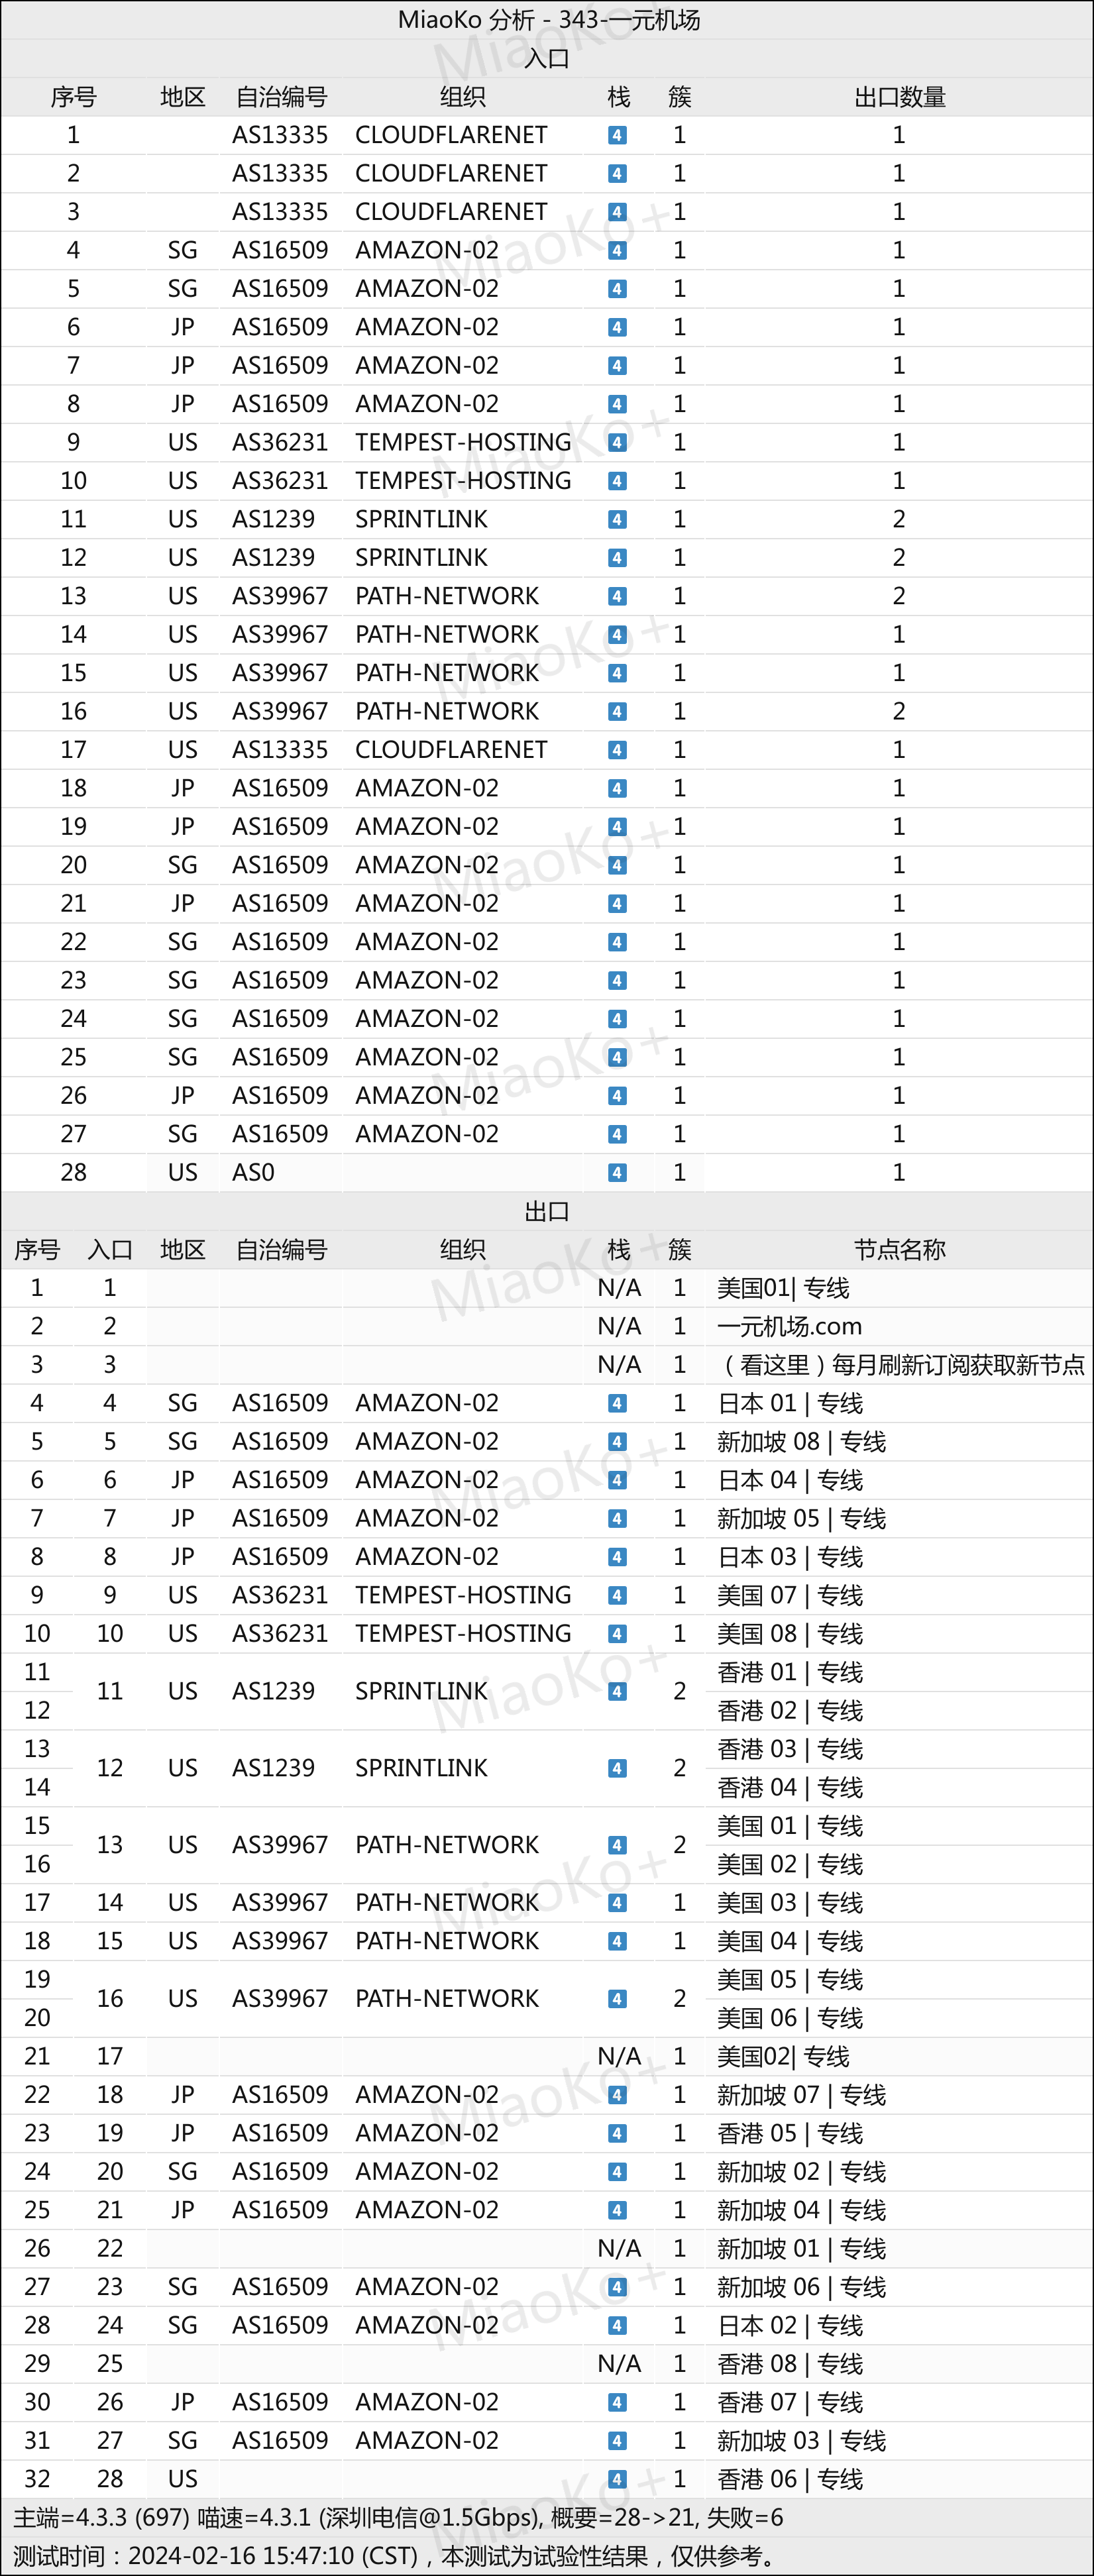Click node name 美国 02 | 专线
Viewport: 1094px width, 2576px height.
[789, 1864]
